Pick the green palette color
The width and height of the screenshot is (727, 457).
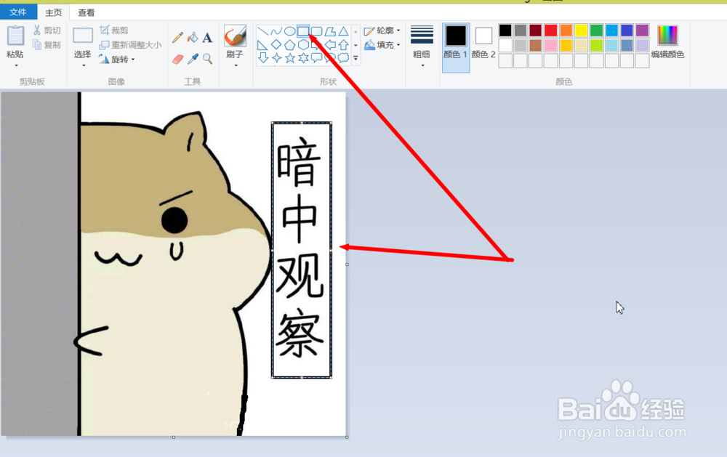tap(596, 31)
